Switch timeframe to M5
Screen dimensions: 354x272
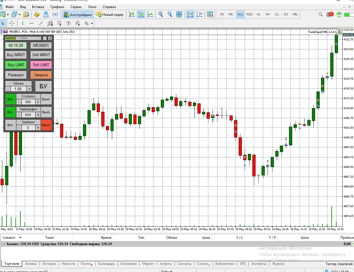[x=231, y=14]
